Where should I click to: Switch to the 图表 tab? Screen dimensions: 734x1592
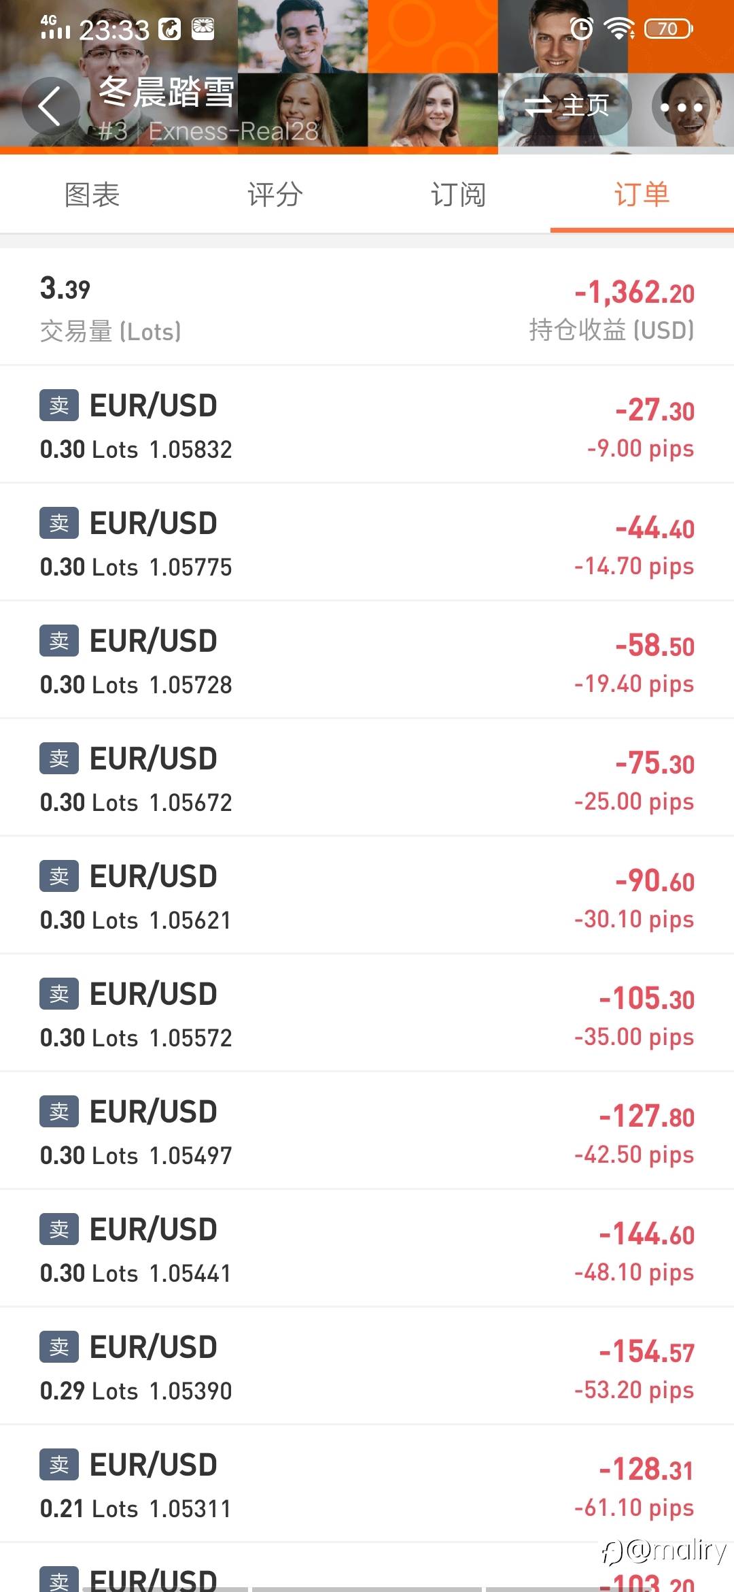[92, 195]
